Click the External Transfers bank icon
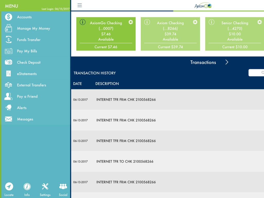 9,85
